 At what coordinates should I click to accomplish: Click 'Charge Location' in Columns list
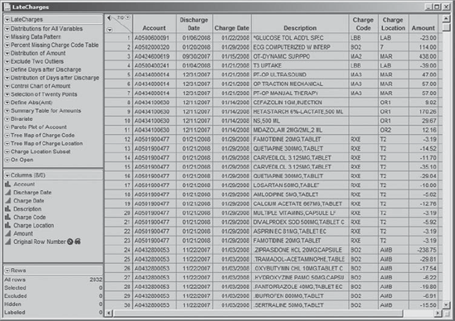(x=34, y=225)
